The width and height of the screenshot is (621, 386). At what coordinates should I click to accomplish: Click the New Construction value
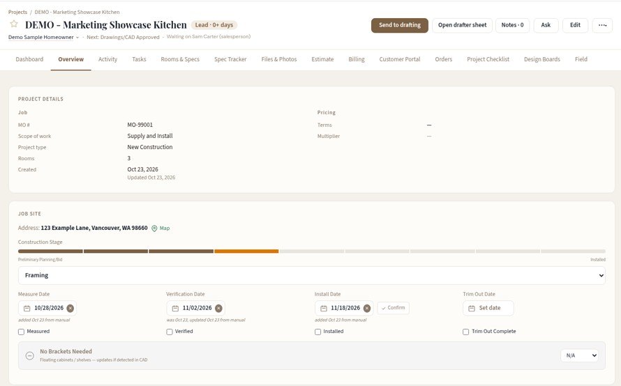[150, 147]
